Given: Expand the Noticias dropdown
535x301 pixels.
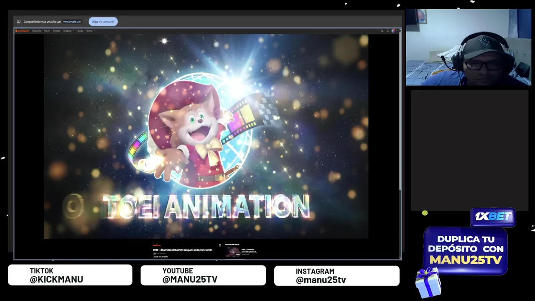Looking at the screenshot, I should click(90, 31).
